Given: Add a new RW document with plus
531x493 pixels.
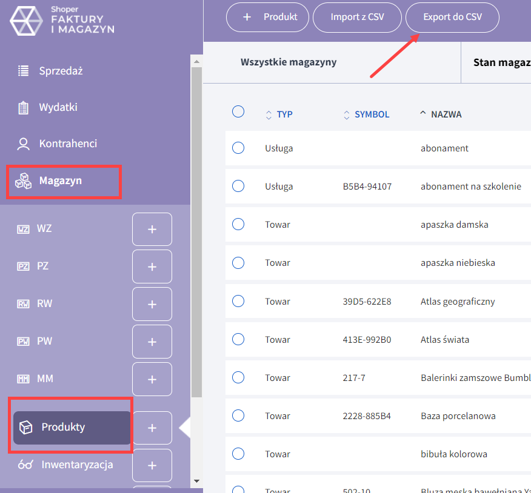Looking at the screenshot, I should (x=152, y=304).
